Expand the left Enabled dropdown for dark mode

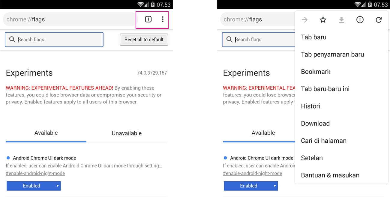tap(34, 186)
